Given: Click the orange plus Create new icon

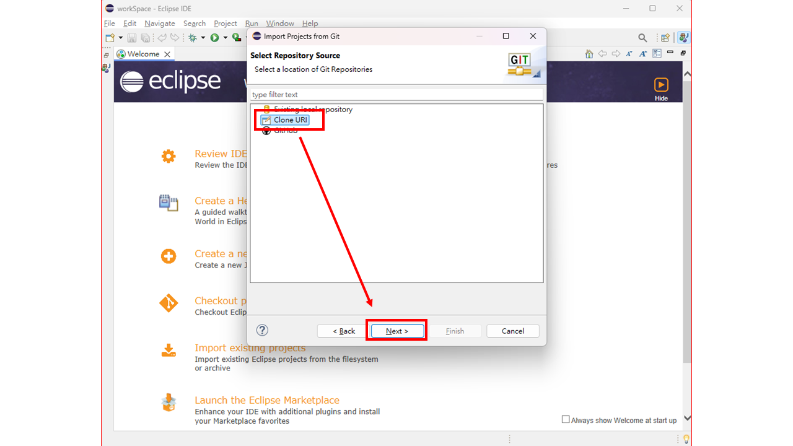Looking at the screenshot, I should 169,256.
